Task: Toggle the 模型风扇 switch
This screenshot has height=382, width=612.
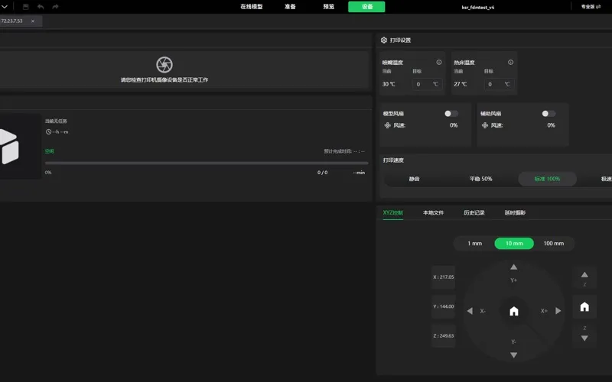Action: click(x=451, y=113)
